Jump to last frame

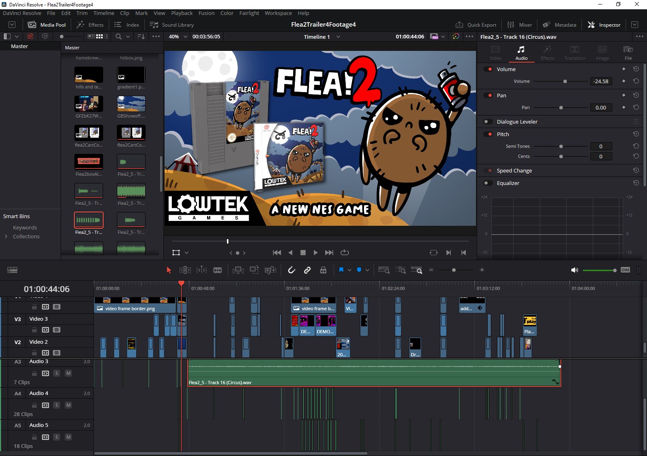click(x=329, y=252)
